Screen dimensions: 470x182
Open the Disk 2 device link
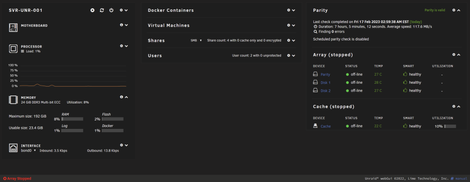click(326, 91)
